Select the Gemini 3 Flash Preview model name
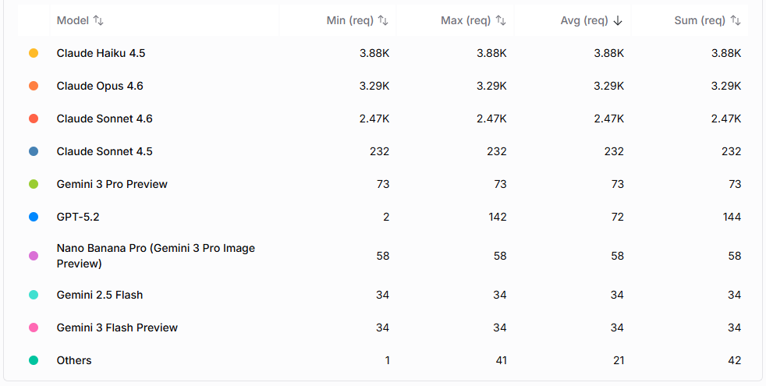The image size is (766, 386). click(117, 328)
